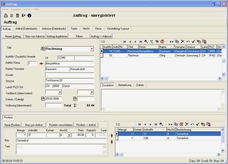Click the red refresh icon above order list
The image size is (228, 164).
162,41
